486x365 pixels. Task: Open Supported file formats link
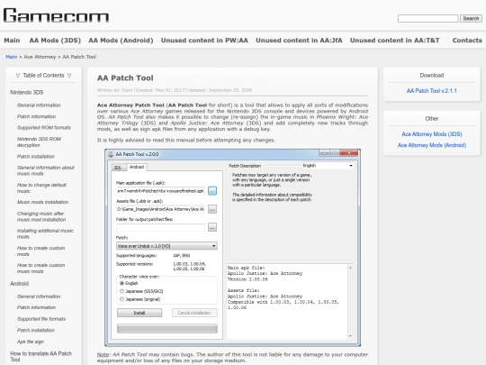pyautogui.click(x=41, y=319)
